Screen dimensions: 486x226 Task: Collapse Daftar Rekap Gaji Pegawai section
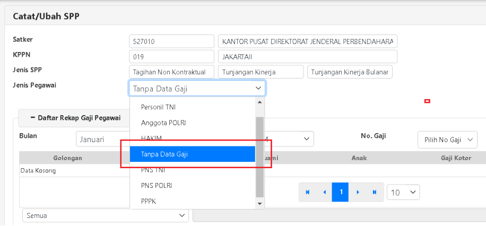tap(75, 118)
